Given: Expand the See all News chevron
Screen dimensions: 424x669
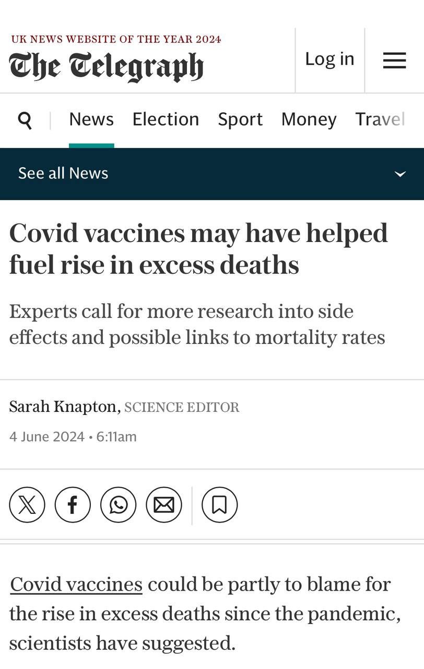Looking at the screenshot, I should coord(400,174).
